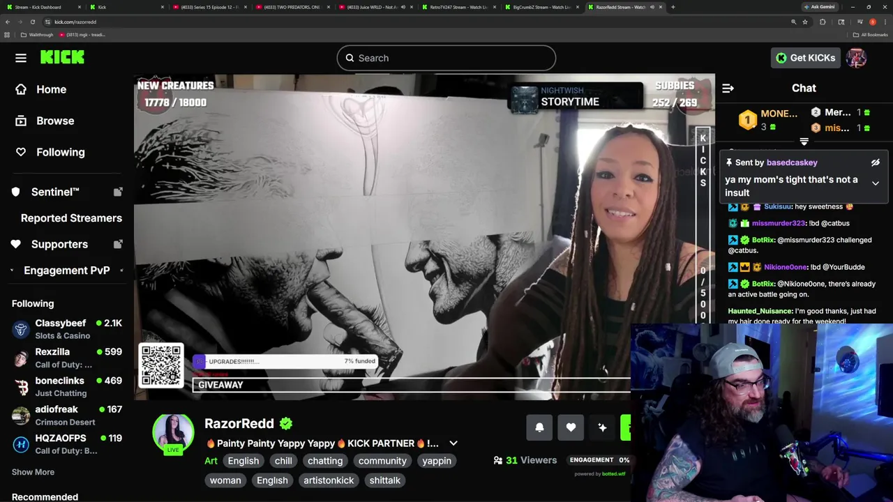The width and height of the screenshot is (893, 502).
Task: Expand gift leaderboard with down arrow
Action: tap(804, 142)
